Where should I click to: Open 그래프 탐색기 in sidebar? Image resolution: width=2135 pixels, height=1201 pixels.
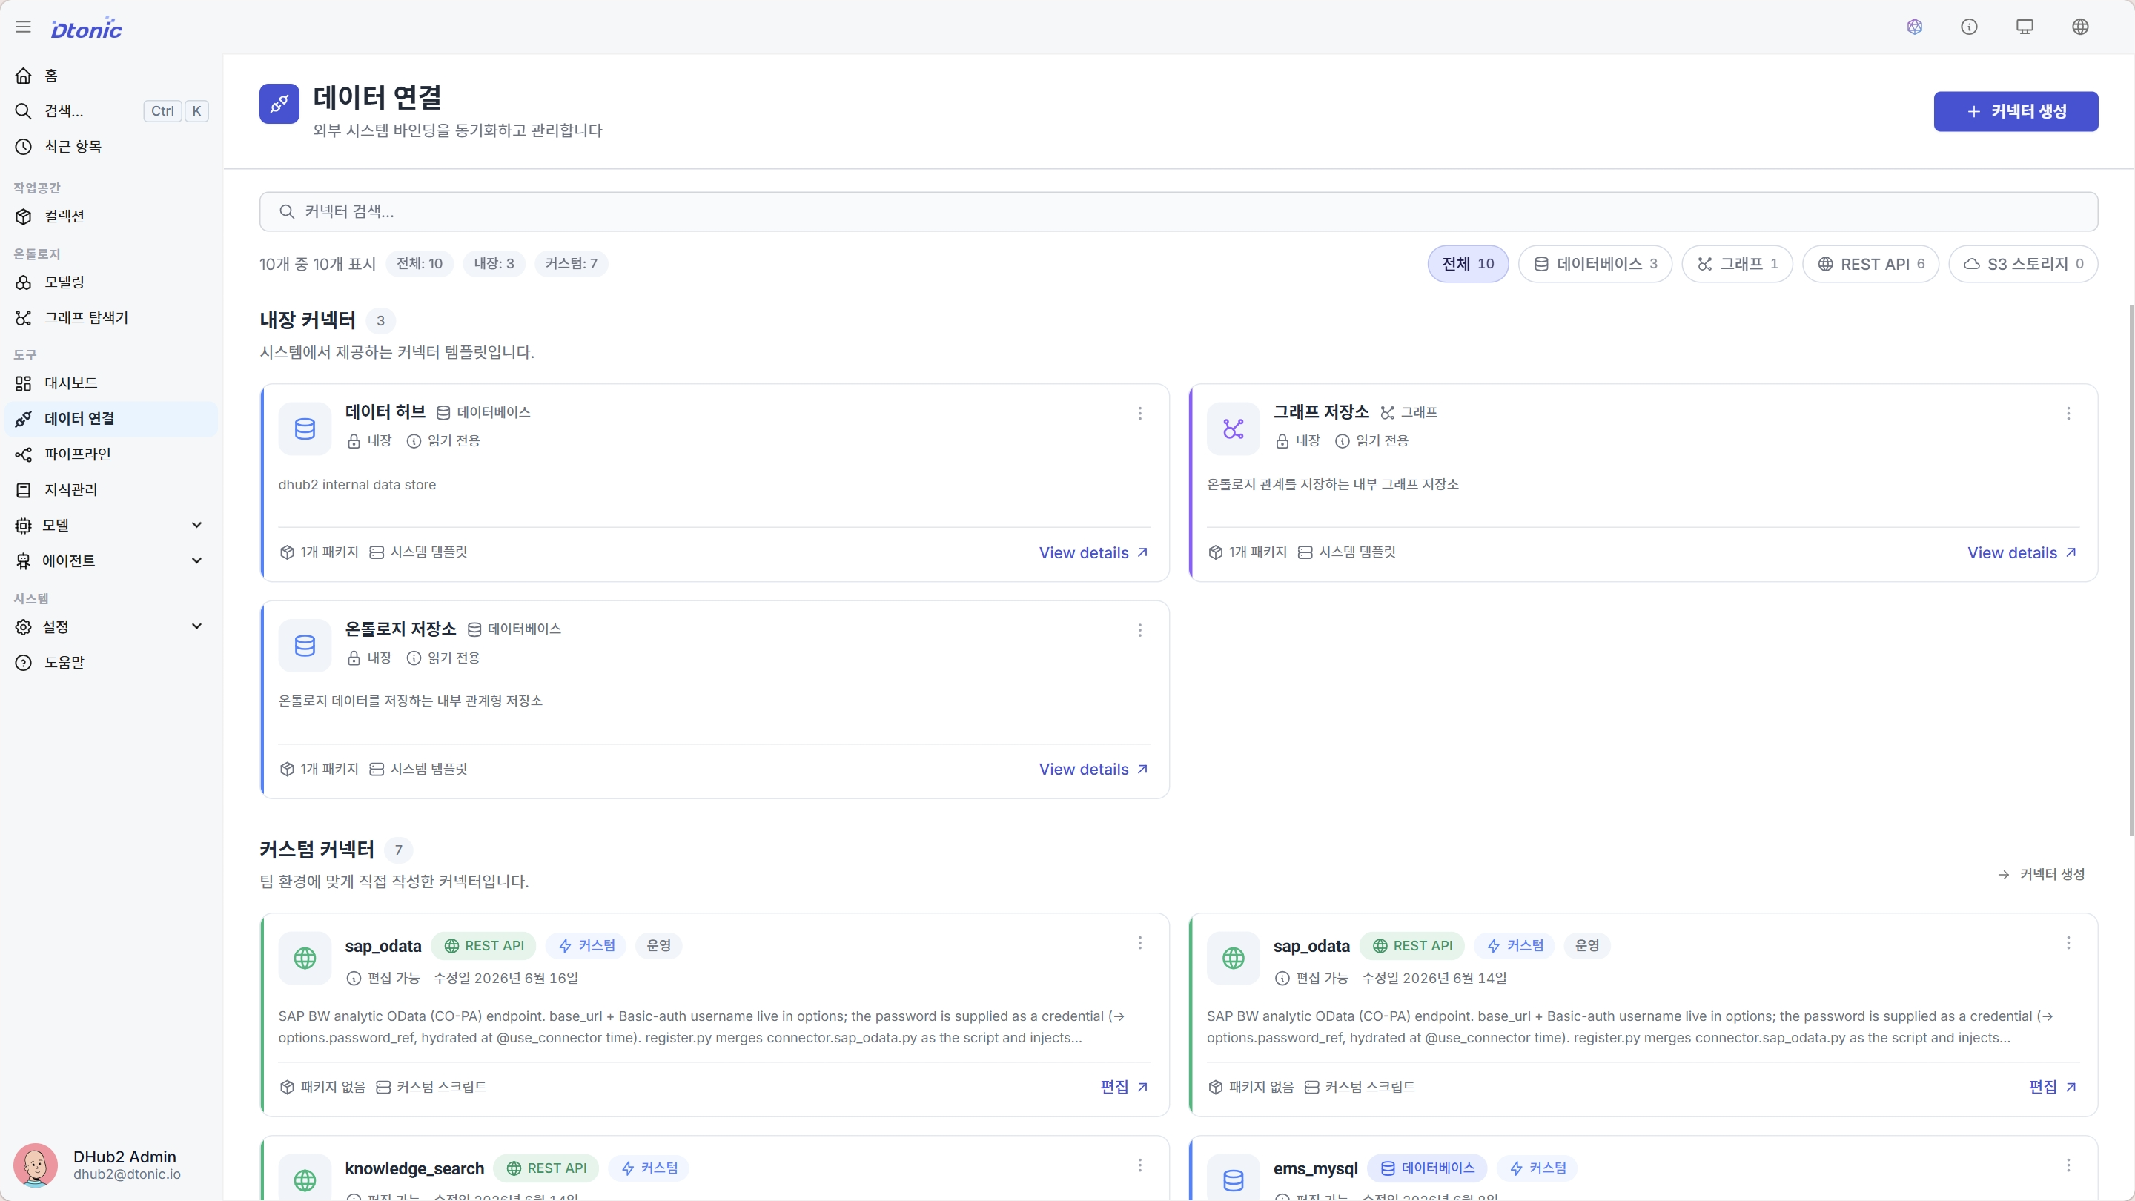tap(111, 318)
